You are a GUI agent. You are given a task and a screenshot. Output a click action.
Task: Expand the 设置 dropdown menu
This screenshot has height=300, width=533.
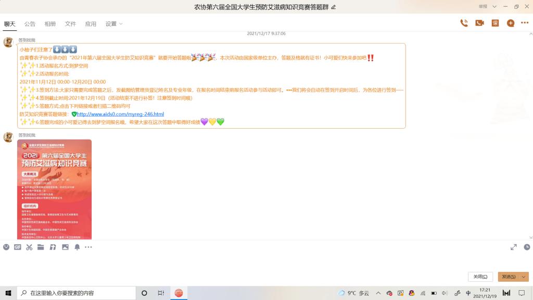point(114,24)
